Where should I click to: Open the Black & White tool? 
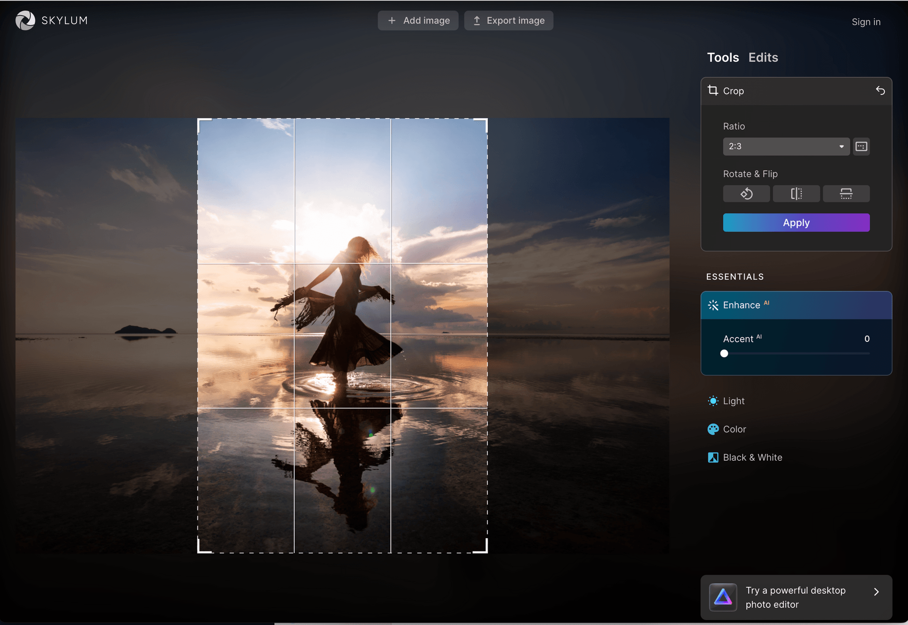753,457
